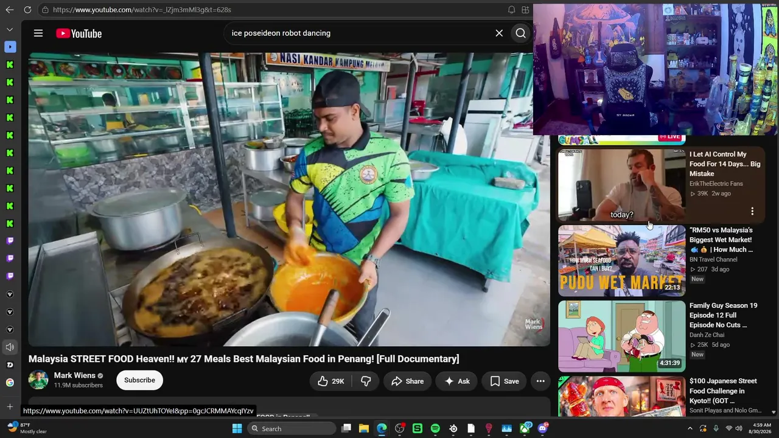Switch to Microsoft Edge on taskbar
This screenshot has width=779, height=438.
[382, 429]
